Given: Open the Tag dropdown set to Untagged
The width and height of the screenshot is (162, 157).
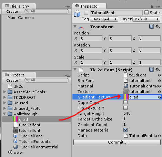Looking at the screenshot, I should (x=104, y=19).
